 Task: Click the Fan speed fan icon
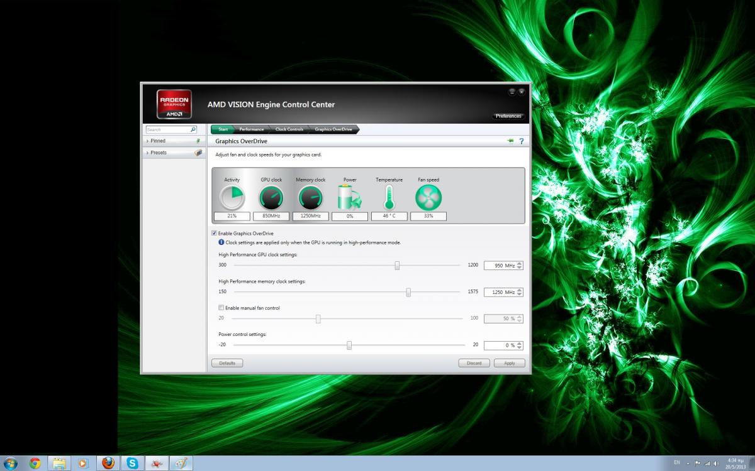click(x=428, y=198)
